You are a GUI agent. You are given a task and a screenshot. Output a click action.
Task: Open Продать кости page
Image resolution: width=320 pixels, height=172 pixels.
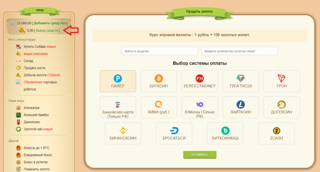[x=34, y=68]
